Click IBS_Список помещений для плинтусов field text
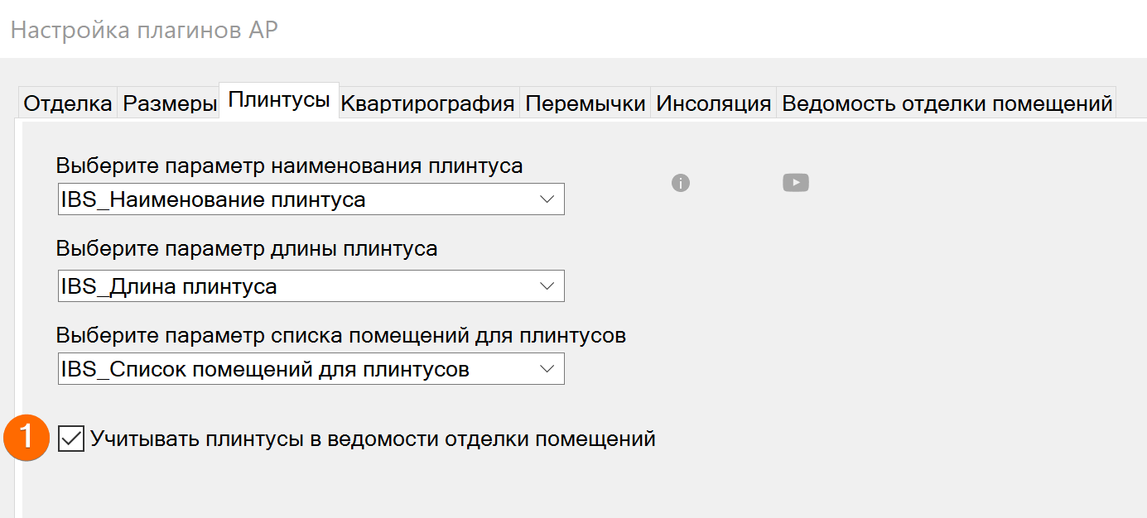This screenshot has height=518, width=1147. pyautogui.click(x=265, y=369)
